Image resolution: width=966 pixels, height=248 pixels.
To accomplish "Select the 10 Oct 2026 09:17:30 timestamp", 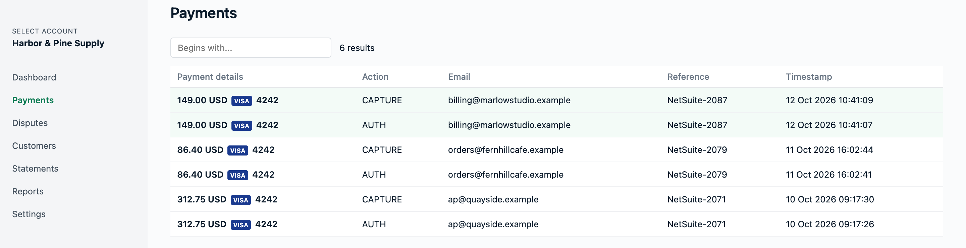I will click(830, 199).
